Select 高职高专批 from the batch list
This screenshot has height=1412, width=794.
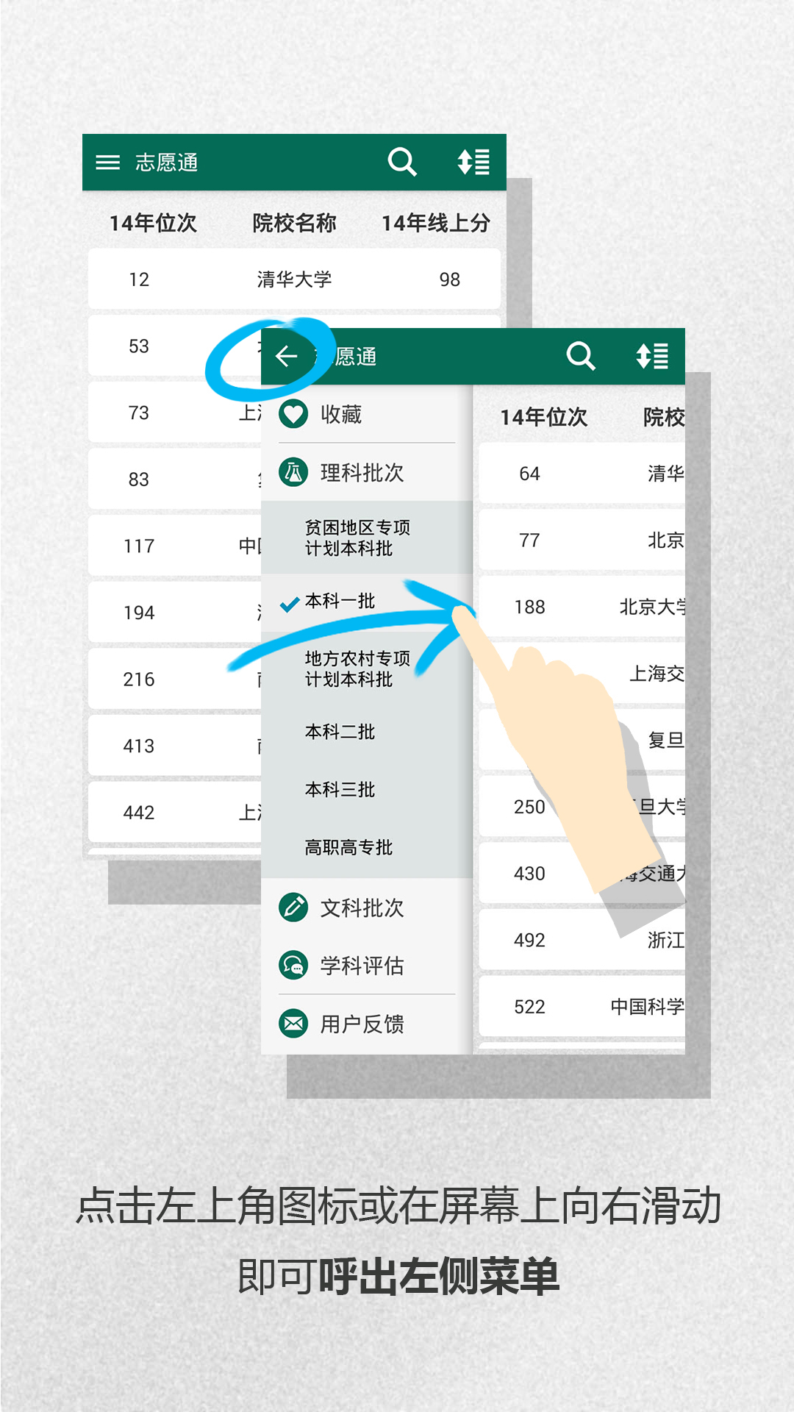pyautogui.click(x=348, y=847)
